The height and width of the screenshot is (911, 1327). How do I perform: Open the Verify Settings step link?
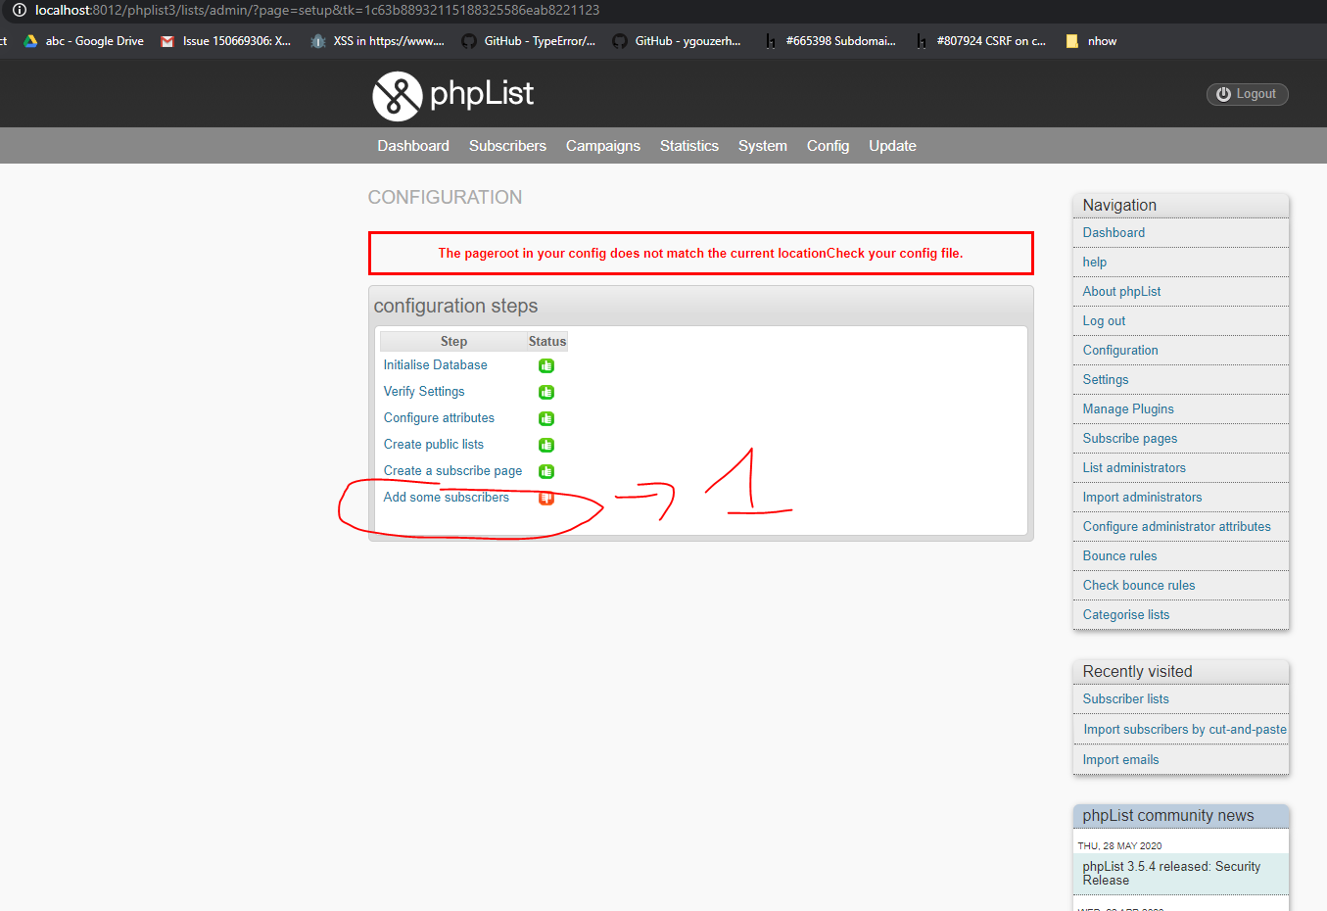coord(424,392)
